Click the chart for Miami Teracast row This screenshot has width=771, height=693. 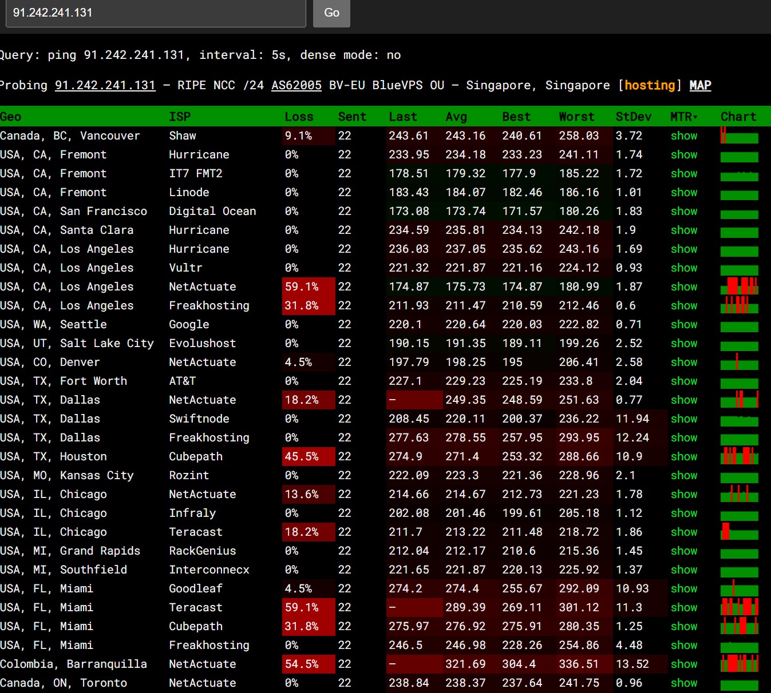[x=740, y=607]
